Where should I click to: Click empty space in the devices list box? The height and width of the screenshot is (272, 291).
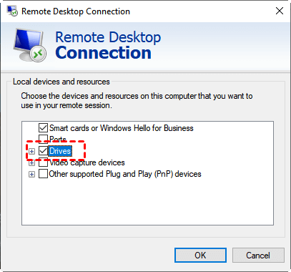click(148, 202)
